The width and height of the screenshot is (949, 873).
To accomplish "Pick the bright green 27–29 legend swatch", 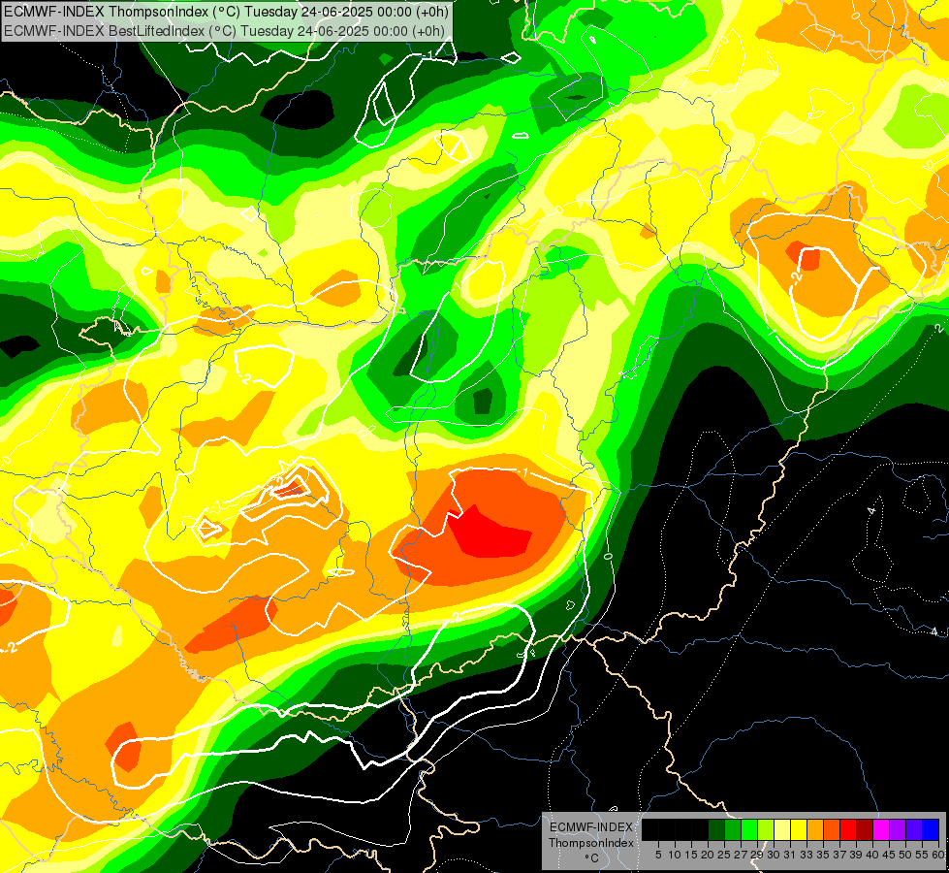I will point(749,829).
